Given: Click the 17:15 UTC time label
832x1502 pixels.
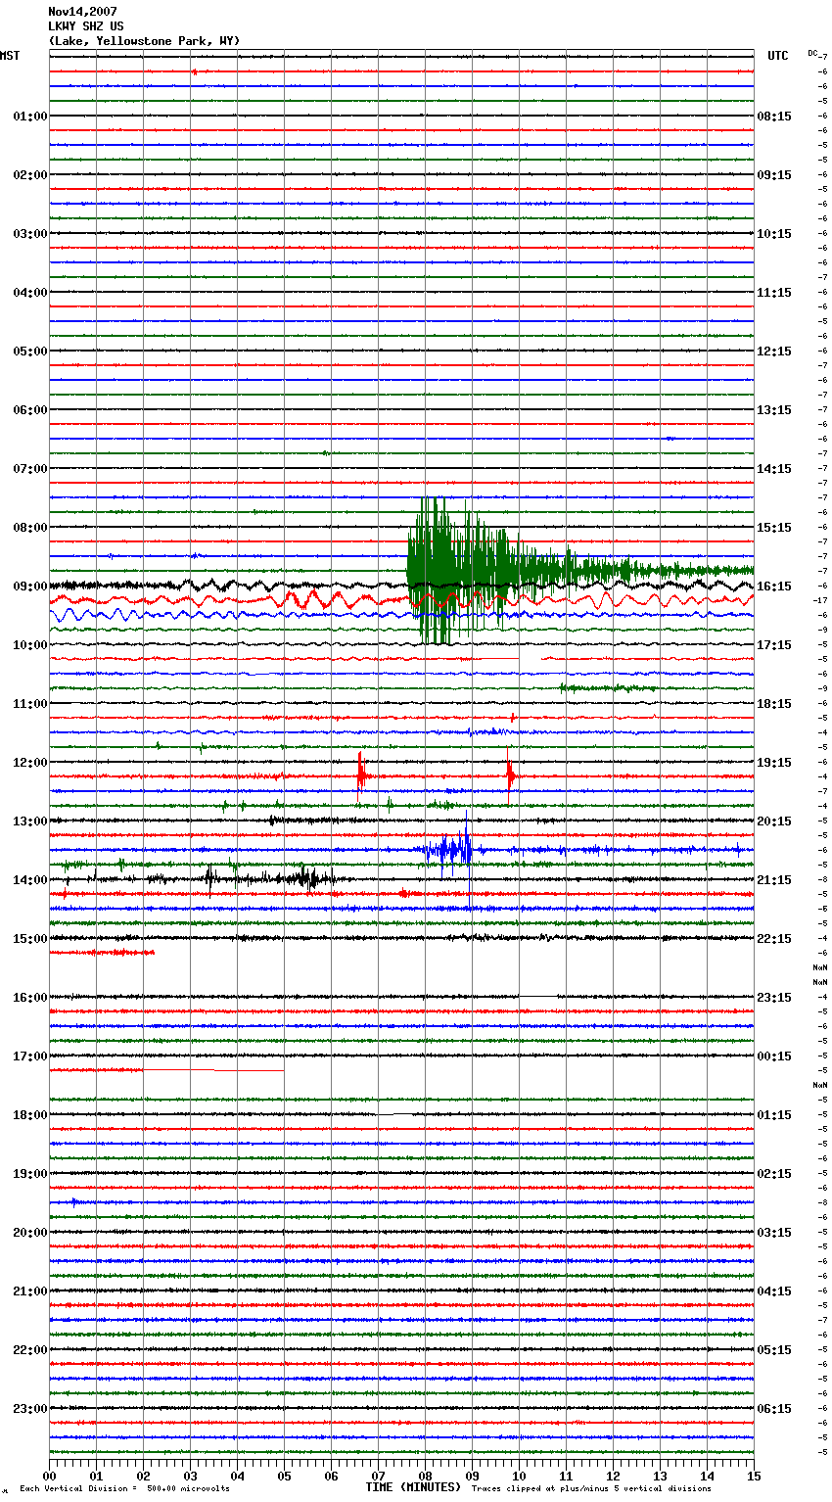Looking at the screenshot, I should (x=774, y=645).
